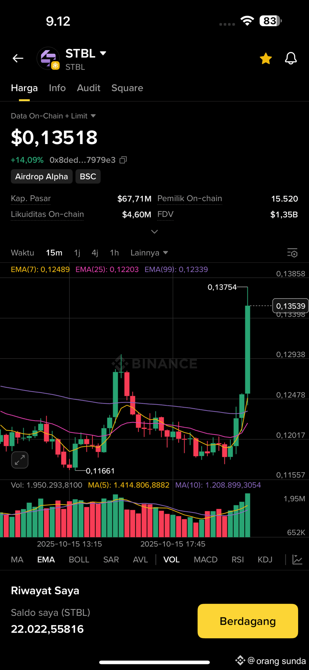Tap contract address 0x8ded...7979e3
Viewport: 309px width, 670px height.
(x=82, y=160)
